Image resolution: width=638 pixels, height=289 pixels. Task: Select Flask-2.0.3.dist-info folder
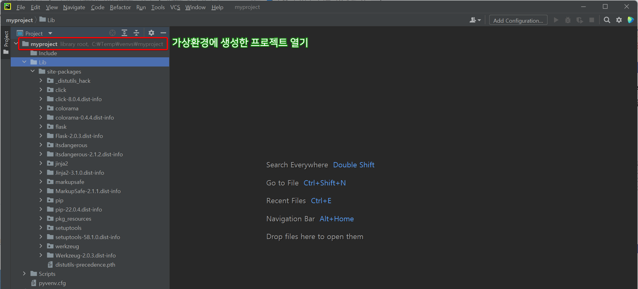pyautogui.click(x=79, y=136)
